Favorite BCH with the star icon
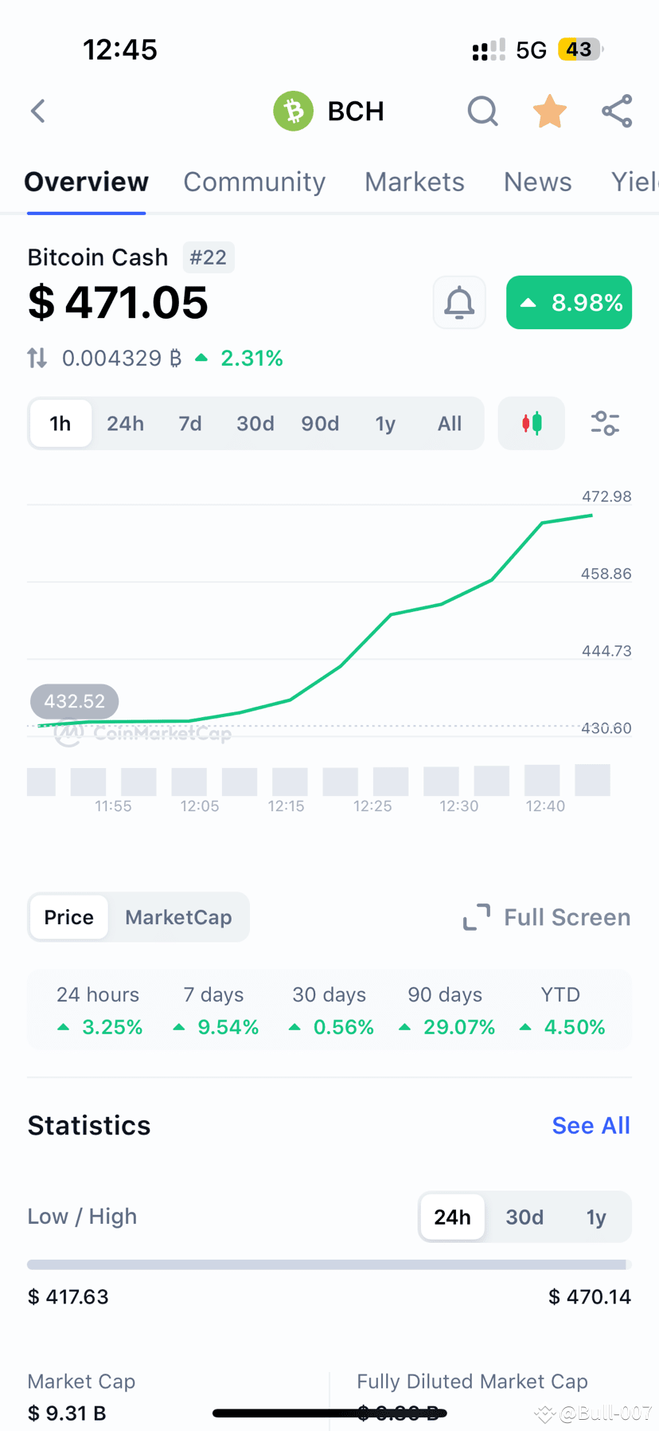 [549, 112]
